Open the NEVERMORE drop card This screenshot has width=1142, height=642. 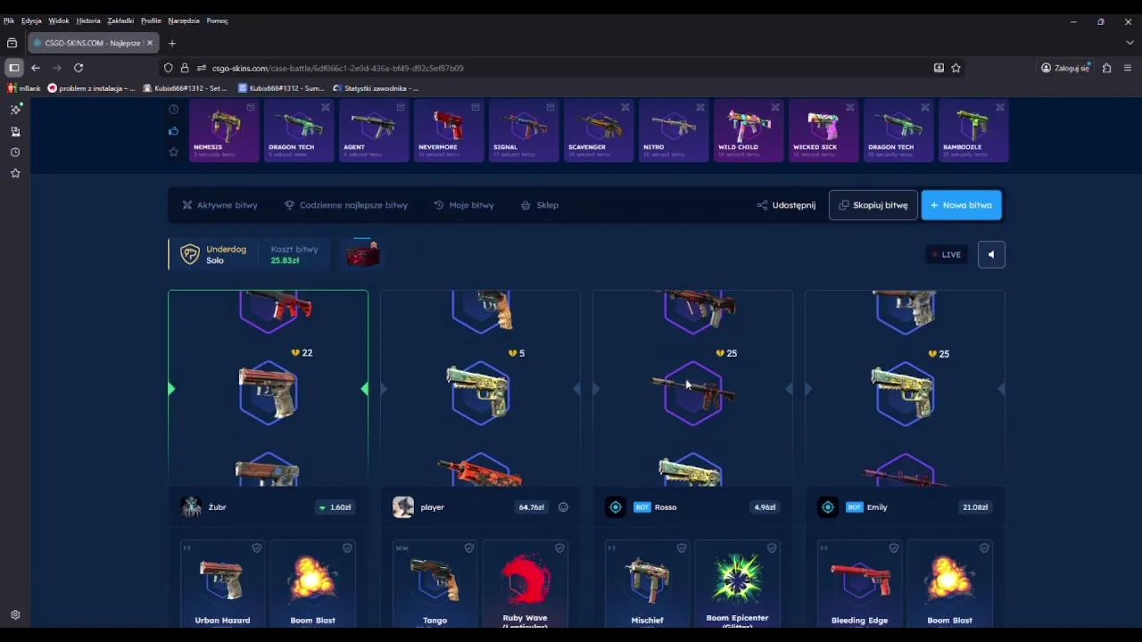(x=449, y=130)
